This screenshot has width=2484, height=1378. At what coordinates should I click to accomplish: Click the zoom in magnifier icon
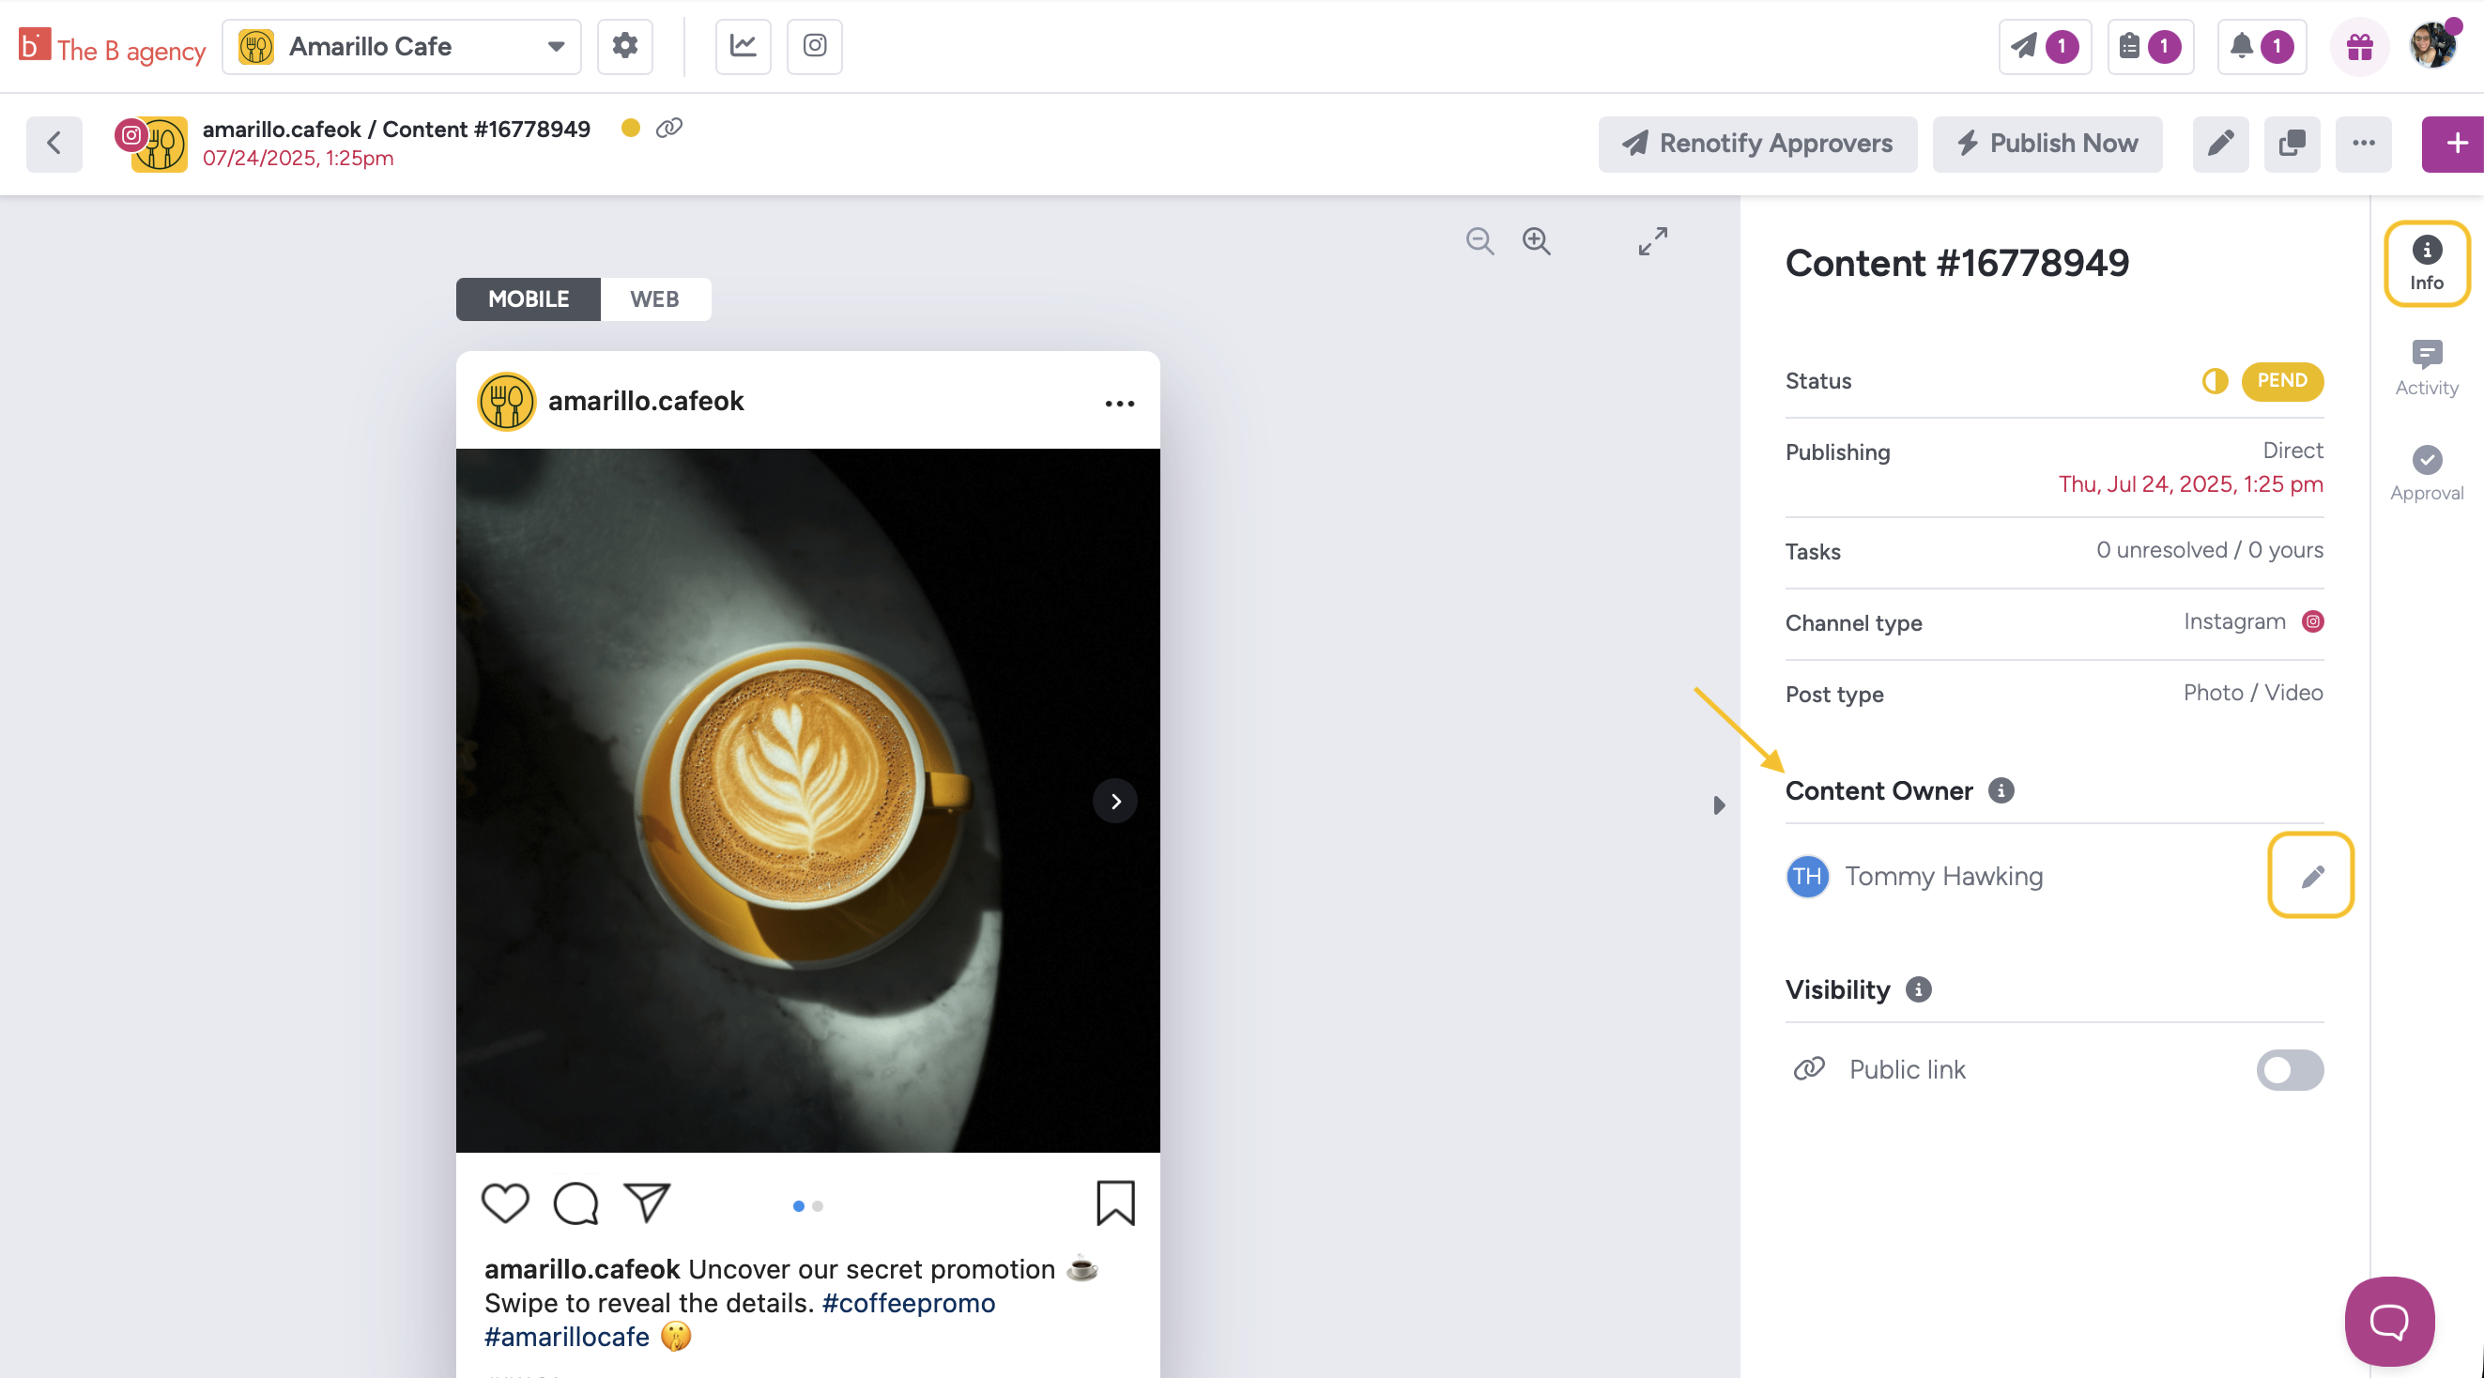coord(1536,240)
